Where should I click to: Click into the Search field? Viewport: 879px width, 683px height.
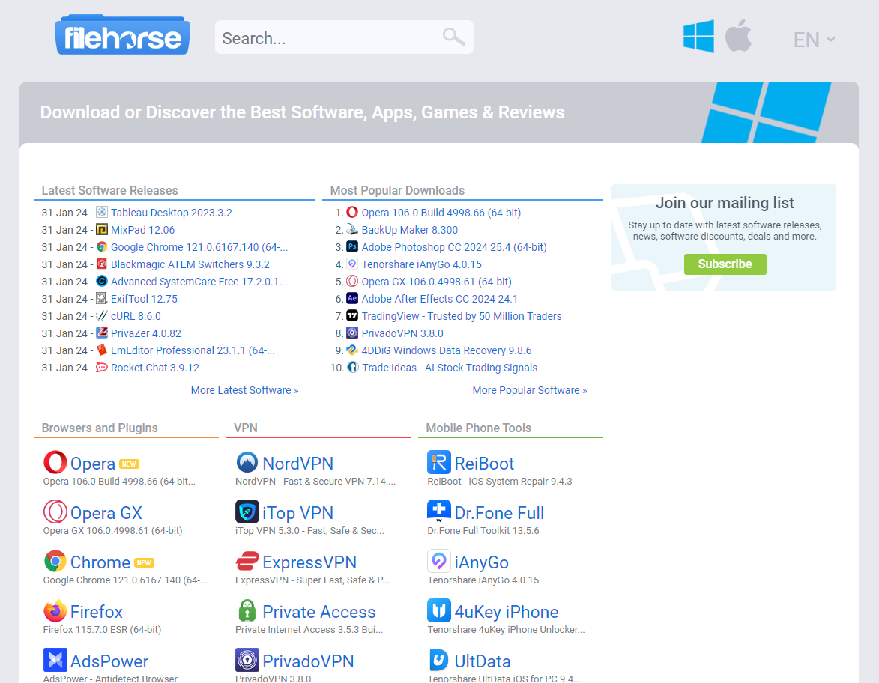344,37
